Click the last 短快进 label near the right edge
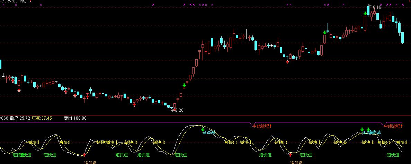The height and width of the screenshot is (164, 411). (x=393, y=155)
